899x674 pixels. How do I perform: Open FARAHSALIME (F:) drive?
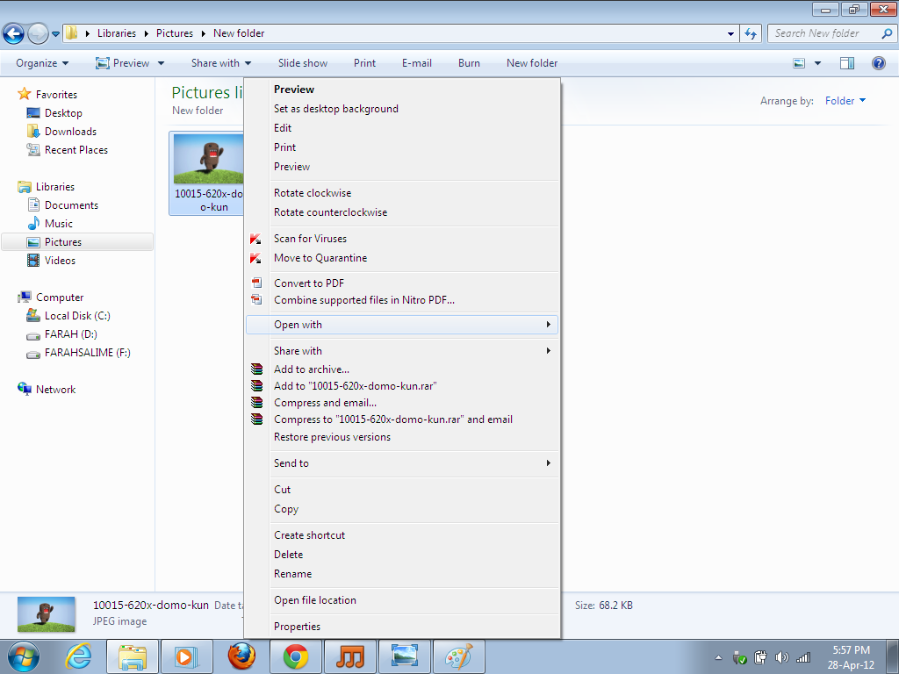[x=88, y=353]
